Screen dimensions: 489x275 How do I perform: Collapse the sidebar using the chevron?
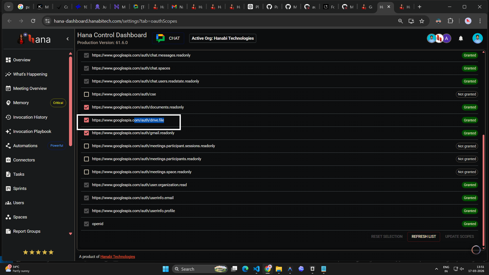click(x=67, y=39)
